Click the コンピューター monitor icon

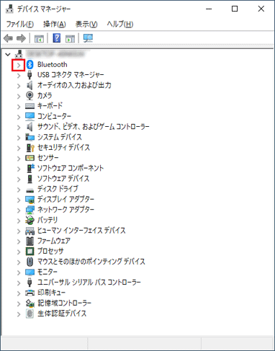tap(30, 116)
